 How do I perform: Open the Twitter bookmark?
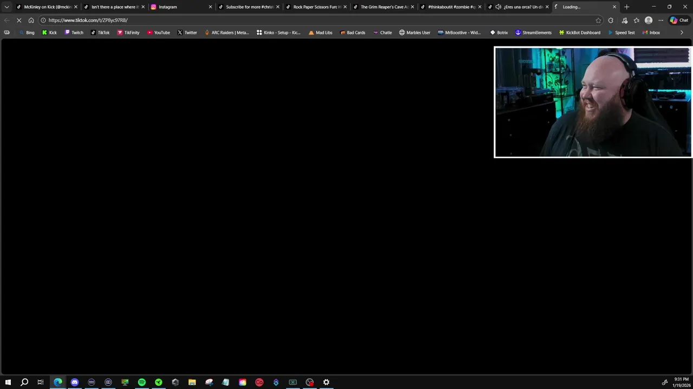[x=187, y=32]
